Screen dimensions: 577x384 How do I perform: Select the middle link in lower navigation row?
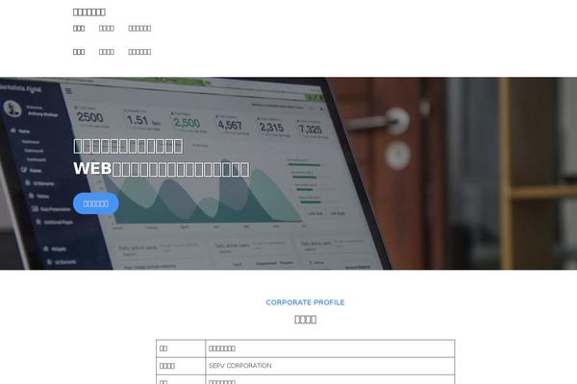(107, 52)
